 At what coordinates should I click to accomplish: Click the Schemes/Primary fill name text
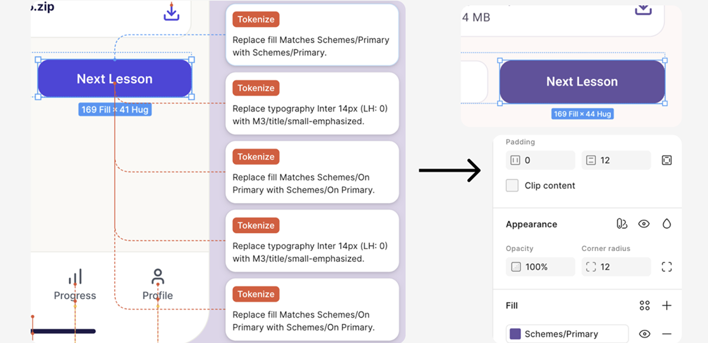coord(561,334)
